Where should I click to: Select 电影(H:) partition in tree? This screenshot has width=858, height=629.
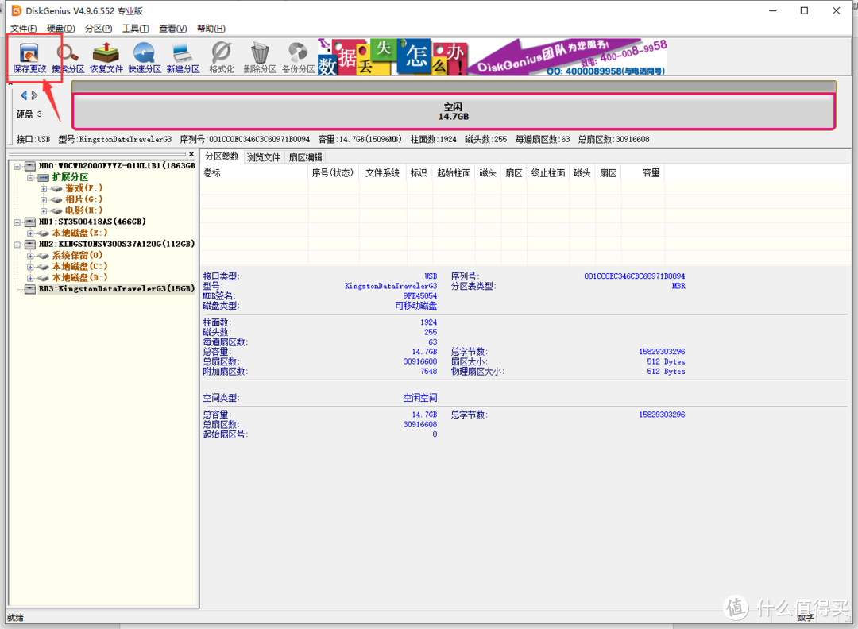83,210
